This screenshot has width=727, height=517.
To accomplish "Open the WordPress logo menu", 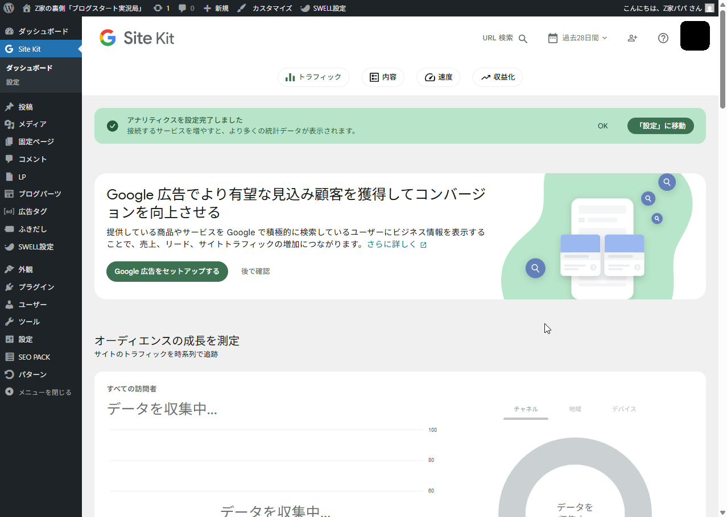I will (9, 8).
